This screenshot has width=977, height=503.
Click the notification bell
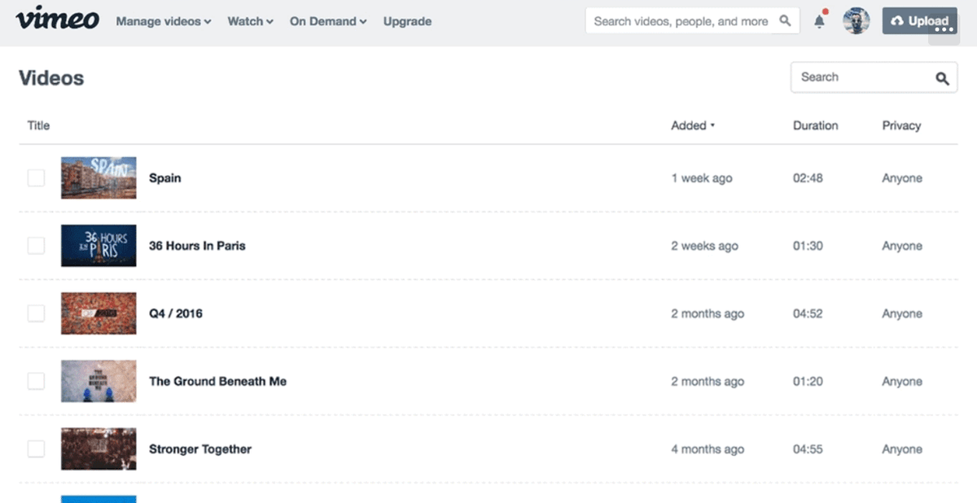[819, 21]
